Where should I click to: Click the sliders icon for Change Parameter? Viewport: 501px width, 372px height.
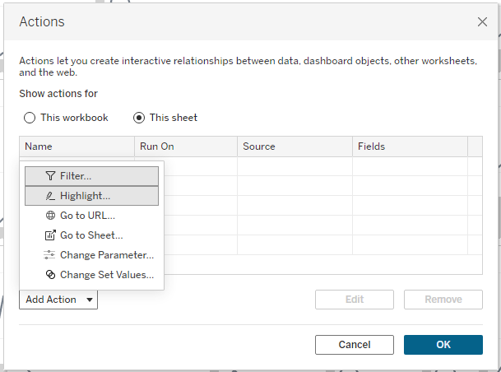click(x=49, y=254)
